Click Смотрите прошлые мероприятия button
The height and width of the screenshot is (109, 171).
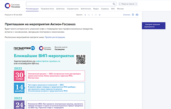pos(154,26)
